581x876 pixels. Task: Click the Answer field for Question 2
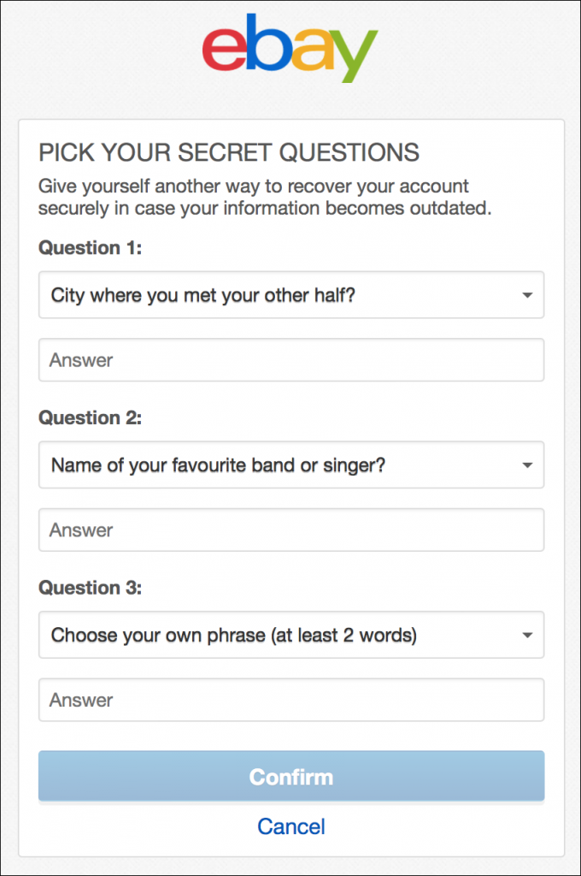click(290, 530)
